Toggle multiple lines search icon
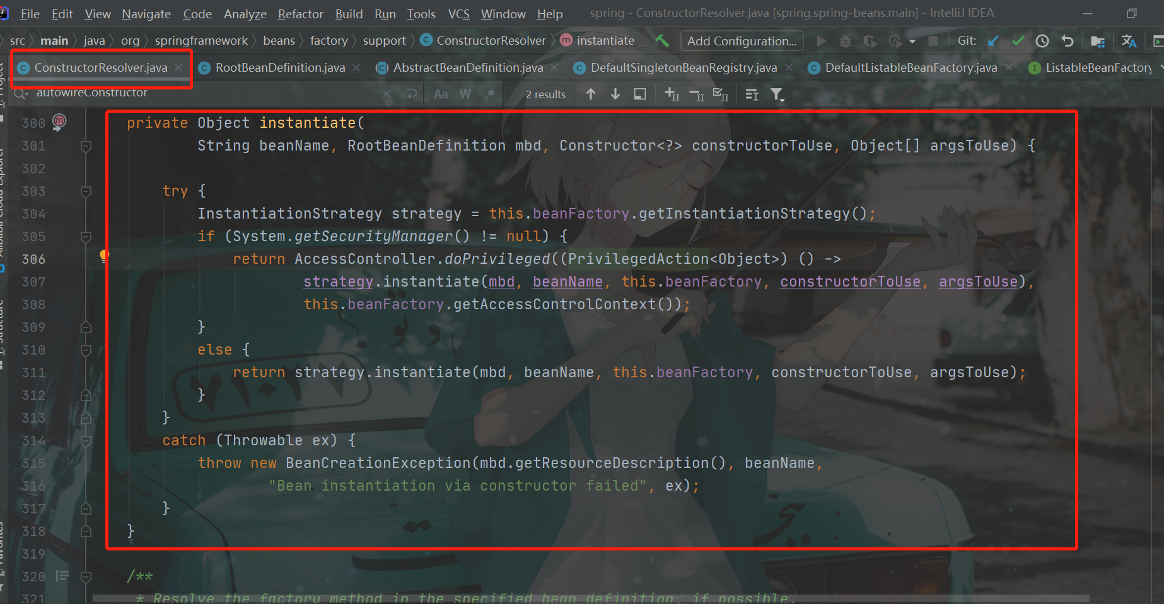The width and height of the screenshot is (1164, 604). click(x=752, y=94)
